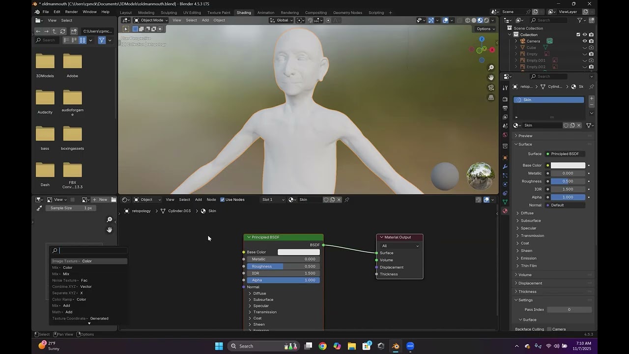Viewport: 629px width, 354px height.
Task: Open the Render menu
Action: pos(72,12)
